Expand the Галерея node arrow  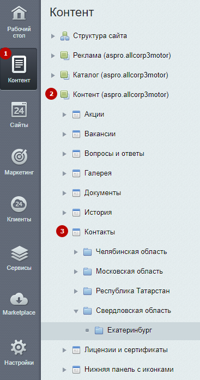[x=64, y=173]
